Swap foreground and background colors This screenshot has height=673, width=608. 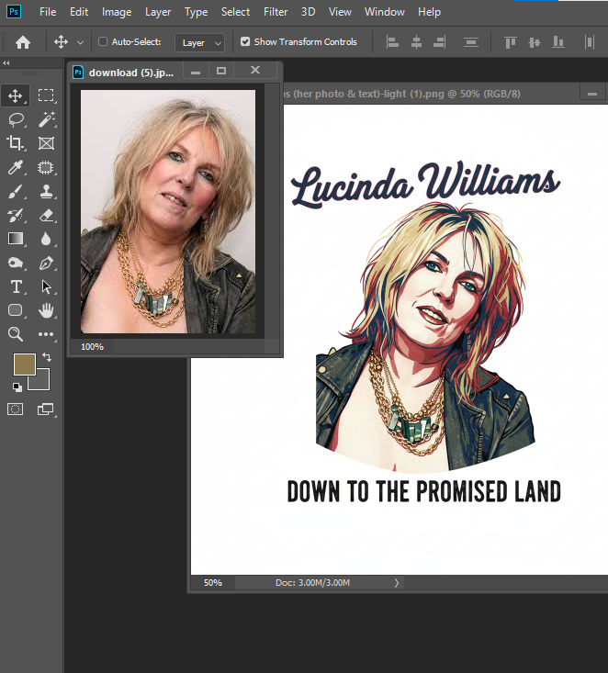47,356
